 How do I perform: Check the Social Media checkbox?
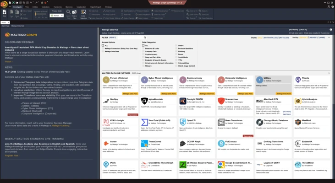(x=176, y=57)
